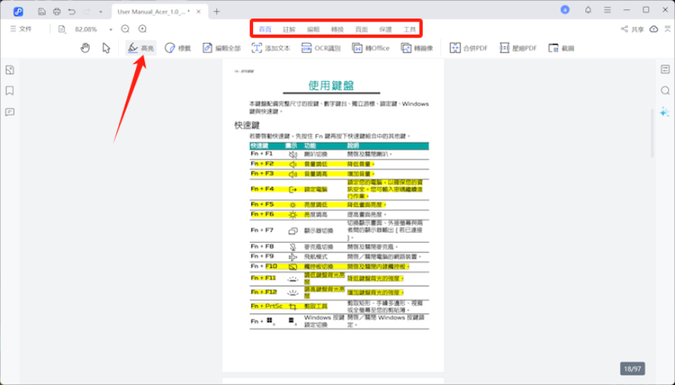Undo the last action
Viewport: 675px width, 385px height.
[x=72, y=12]
